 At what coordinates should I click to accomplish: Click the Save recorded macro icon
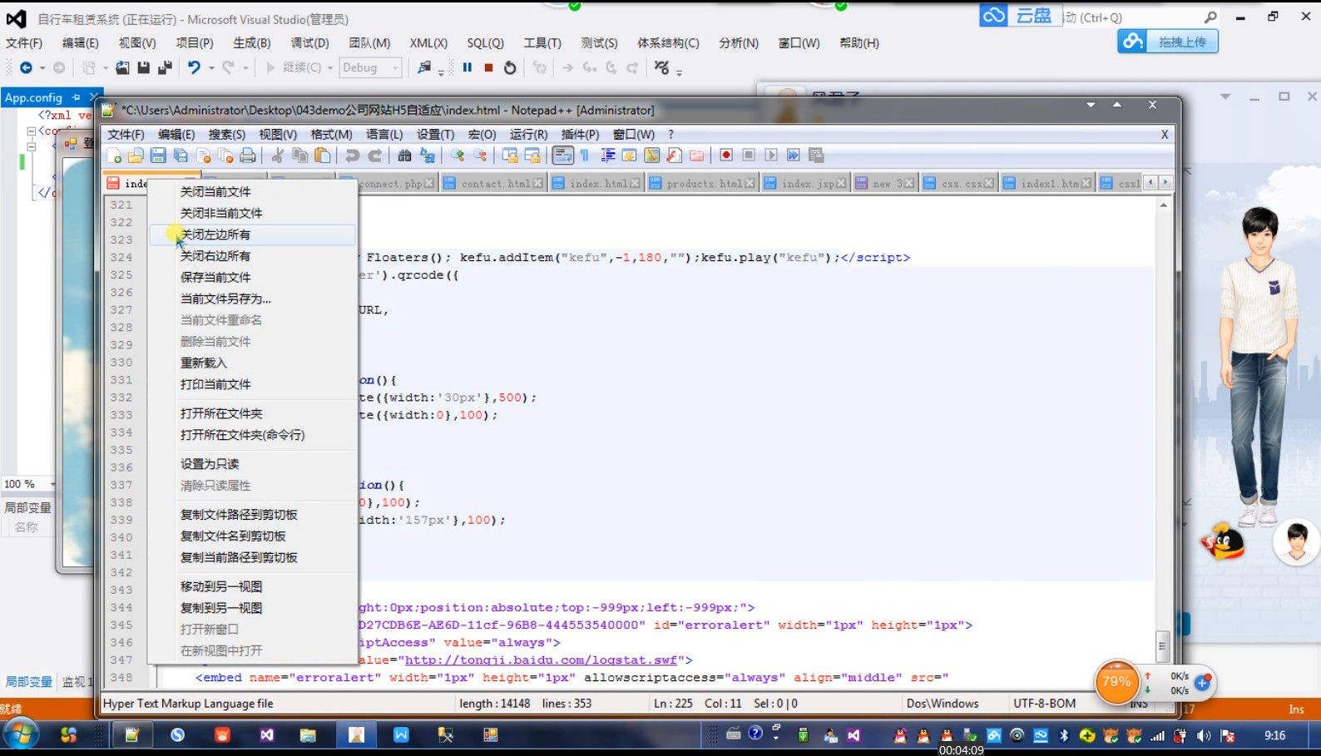point(816,156)
